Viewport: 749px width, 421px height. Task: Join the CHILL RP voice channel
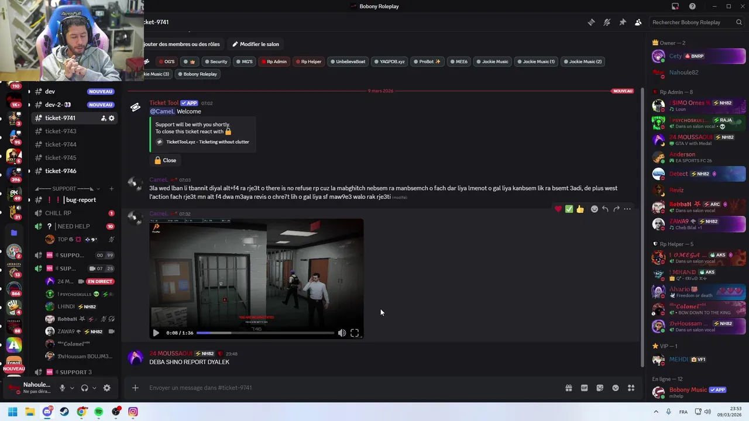point(74,213)
